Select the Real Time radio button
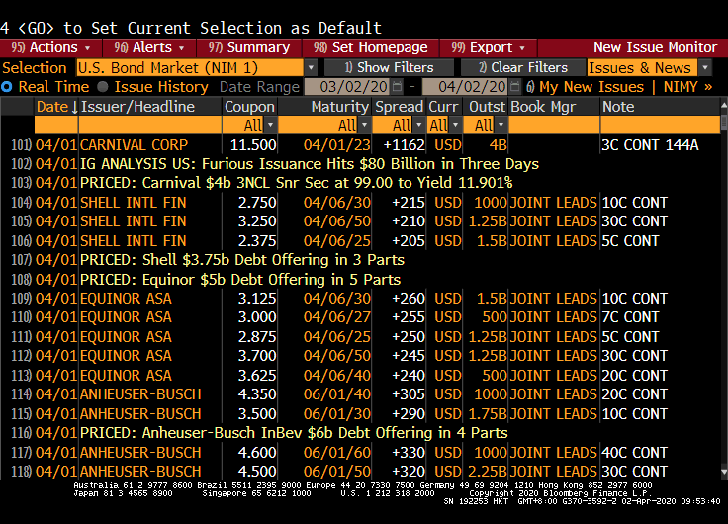The image size is (728, 524). (7, 87)
